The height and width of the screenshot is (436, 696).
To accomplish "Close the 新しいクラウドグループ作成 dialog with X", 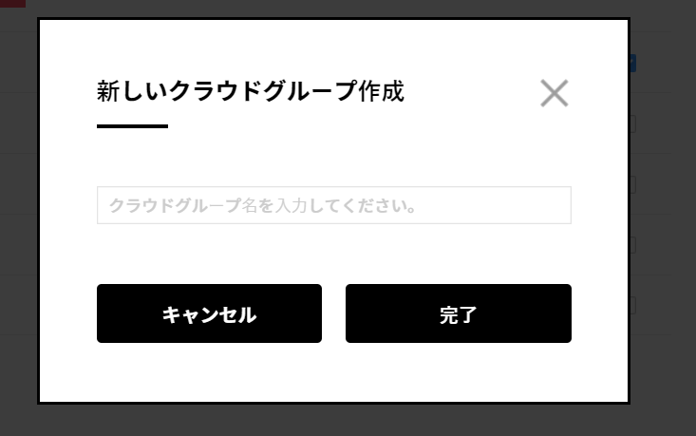I will [x=554, y=93].
